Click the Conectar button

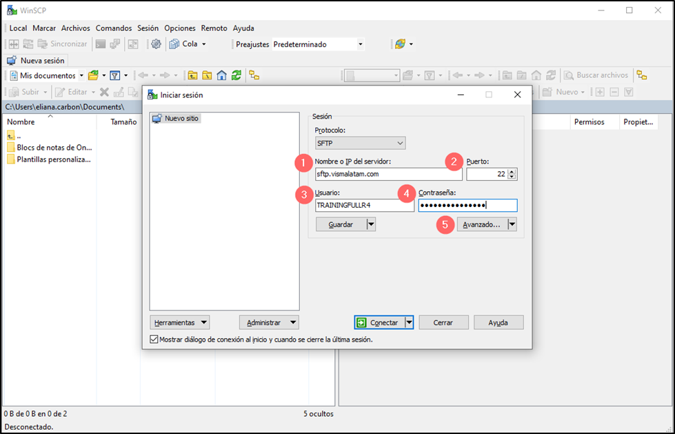(380, 322)
